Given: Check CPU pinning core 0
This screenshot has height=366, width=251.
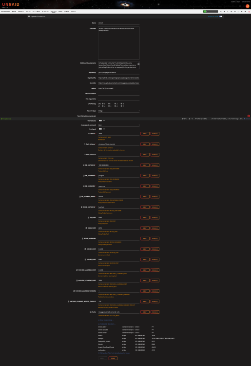Looking at the screenshot, I should point(103,103).
